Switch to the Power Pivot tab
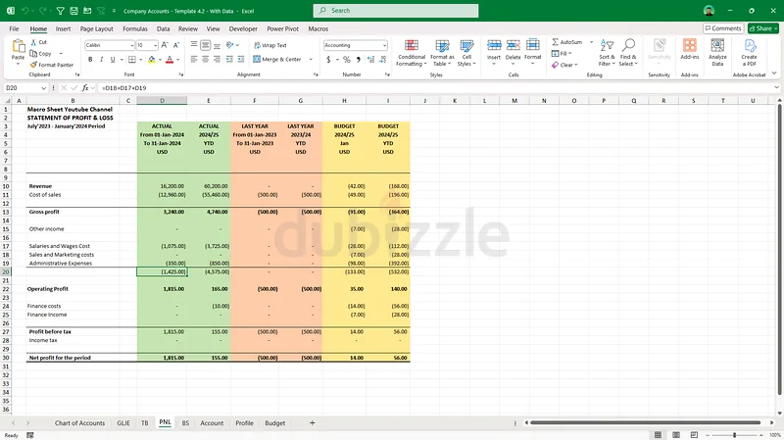 (x=282, y=29)
